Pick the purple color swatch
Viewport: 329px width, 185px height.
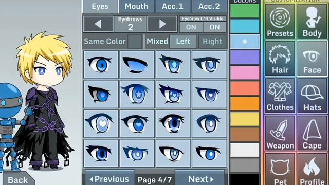[245, 57]
